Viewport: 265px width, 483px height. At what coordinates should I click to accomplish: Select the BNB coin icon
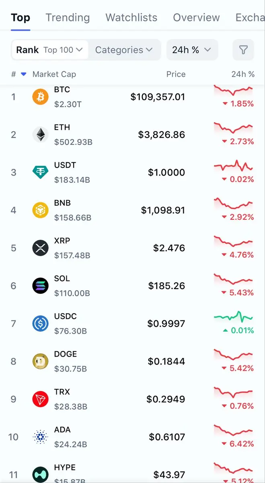coord(40,210)
